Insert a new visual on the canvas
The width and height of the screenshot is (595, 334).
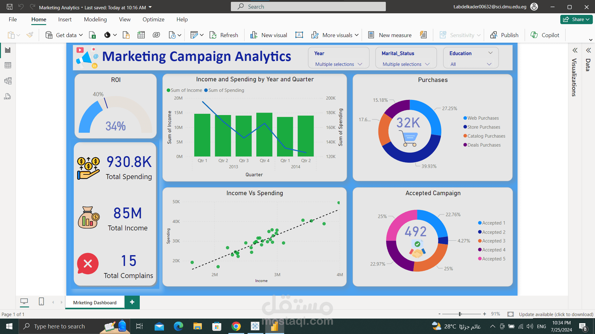[268, 35]
